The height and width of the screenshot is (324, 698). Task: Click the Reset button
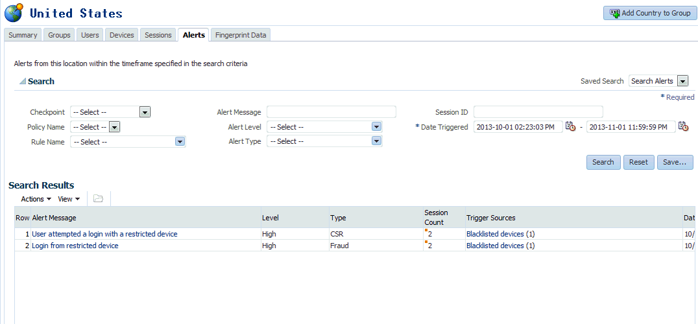pos(638,162)
